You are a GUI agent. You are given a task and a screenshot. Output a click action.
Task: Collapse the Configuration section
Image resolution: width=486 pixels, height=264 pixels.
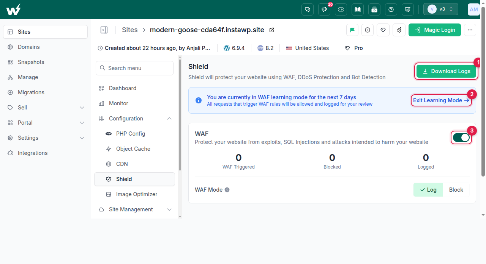click(135, 119)
